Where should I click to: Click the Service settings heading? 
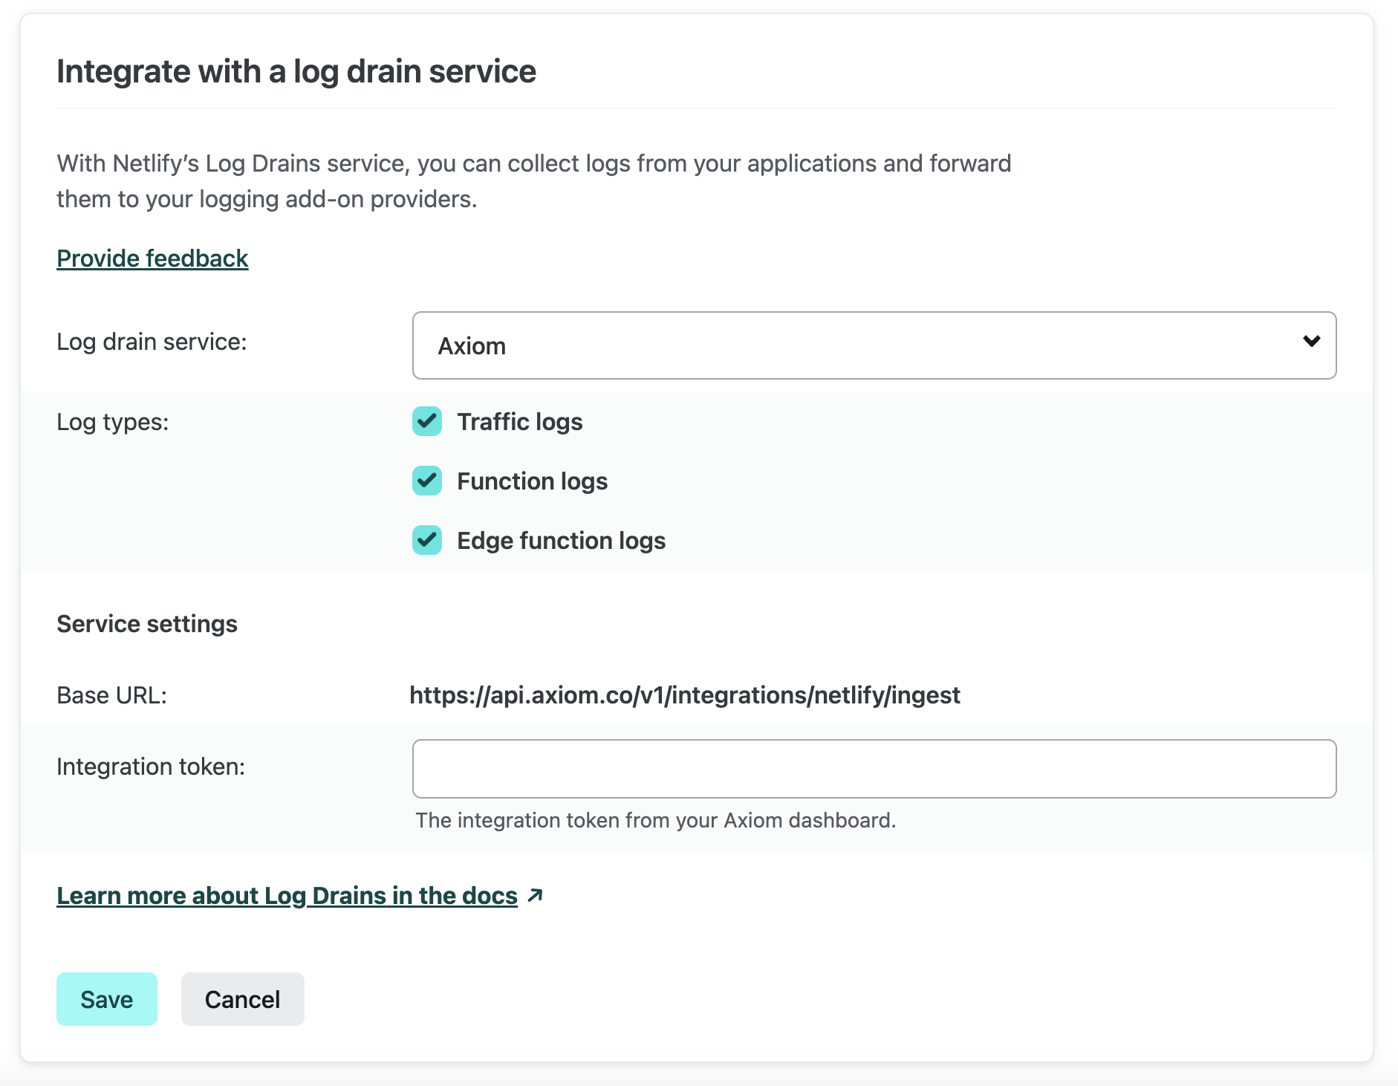[x=147, y=624]
